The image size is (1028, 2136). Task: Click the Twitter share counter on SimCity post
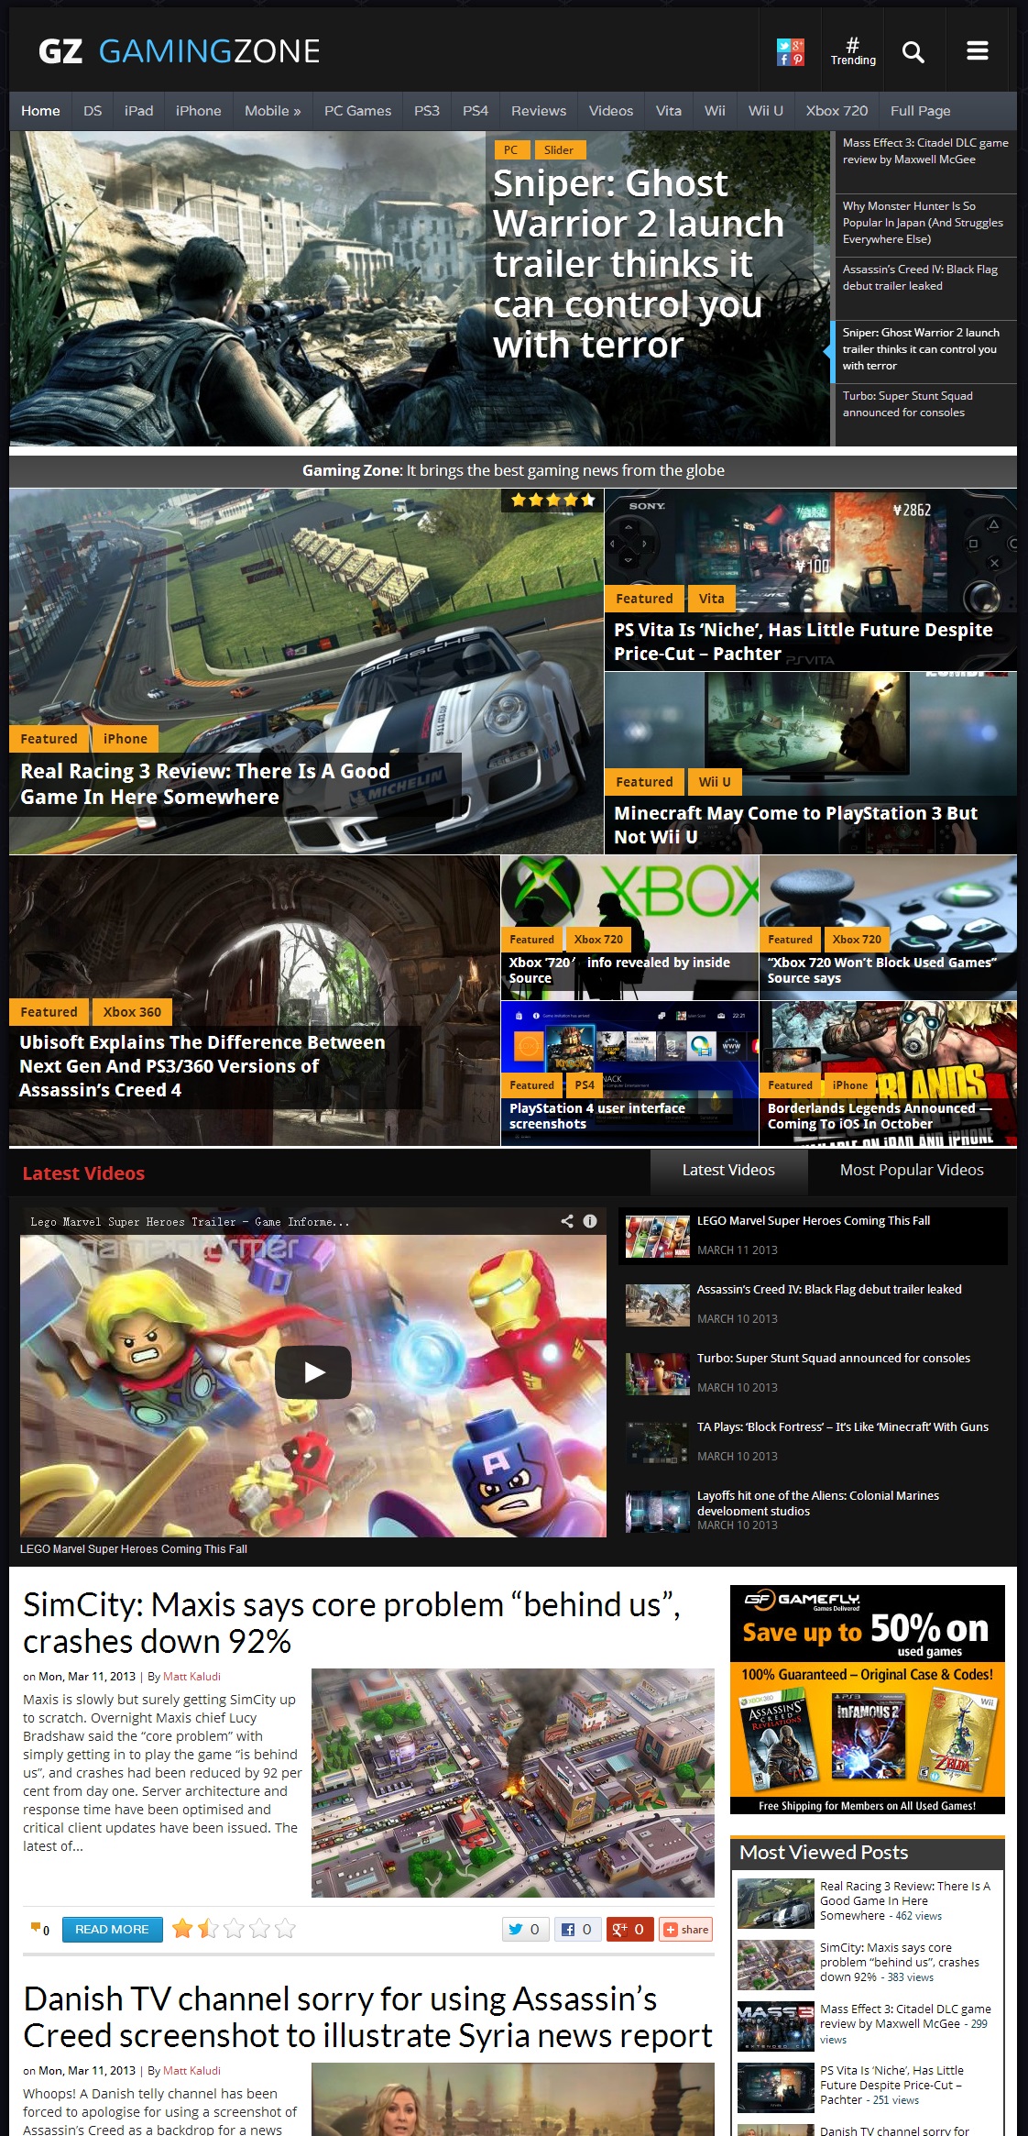click(526, 1929)
